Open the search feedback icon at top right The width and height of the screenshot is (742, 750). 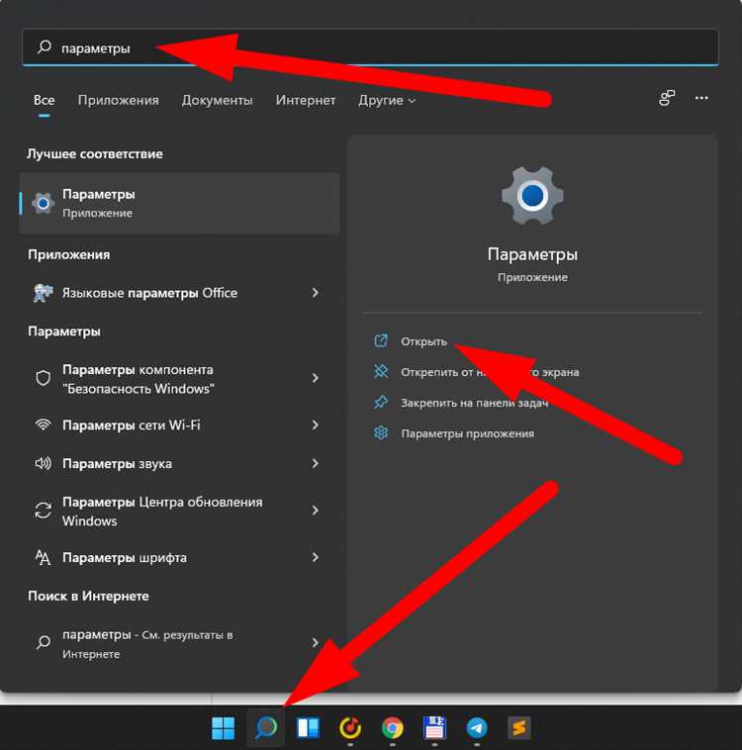tap(667, 98)
